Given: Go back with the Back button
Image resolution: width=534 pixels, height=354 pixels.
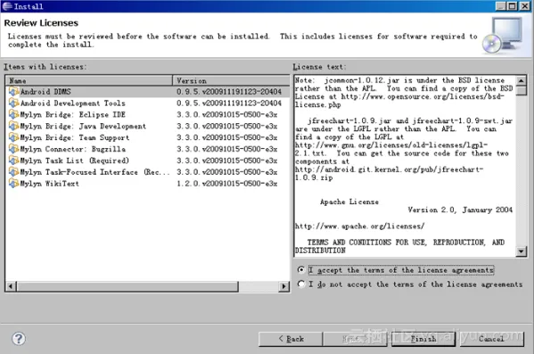Looking at the screenshot, I should [291, 339].
